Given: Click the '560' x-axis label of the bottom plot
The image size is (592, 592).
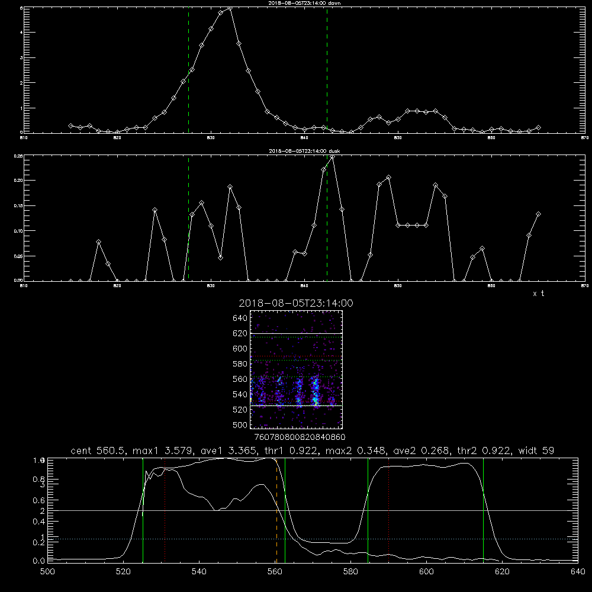Looking at the screenshot, I should 275,572.
